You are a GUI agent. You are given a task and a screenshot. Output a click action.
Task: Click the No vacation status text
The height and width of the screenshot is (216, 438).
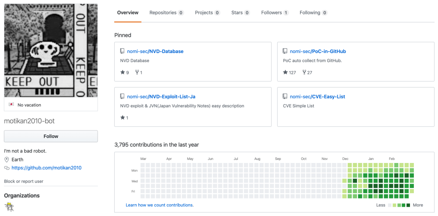[29, 105]
